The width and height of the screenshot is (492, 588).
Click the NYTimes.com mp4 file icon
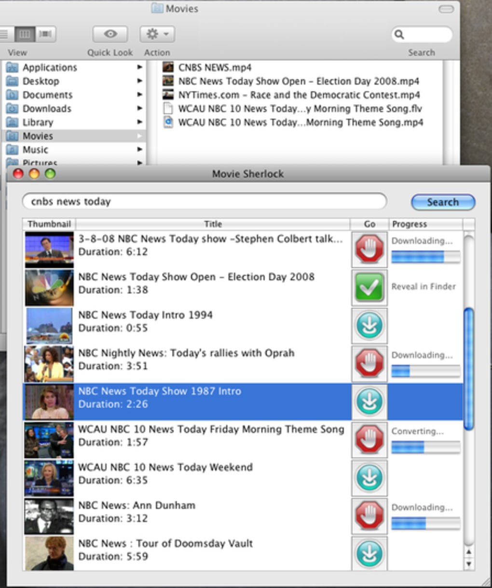pyautogui.click(x=168, y=95)
